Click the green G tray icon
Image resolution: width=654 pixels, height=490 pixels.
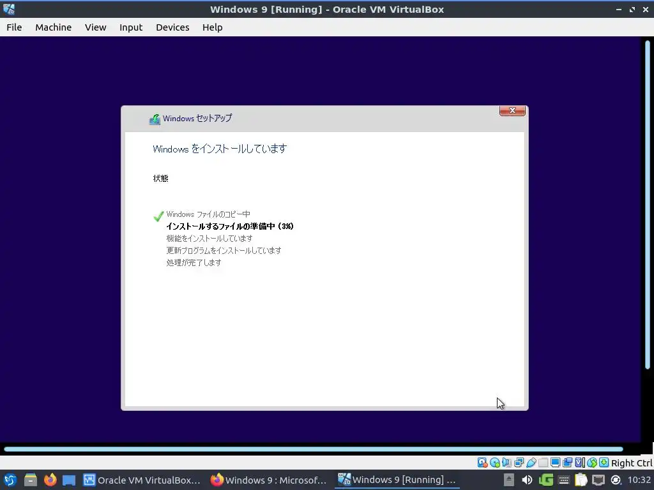pyautogui.click(x=545, y=480)
